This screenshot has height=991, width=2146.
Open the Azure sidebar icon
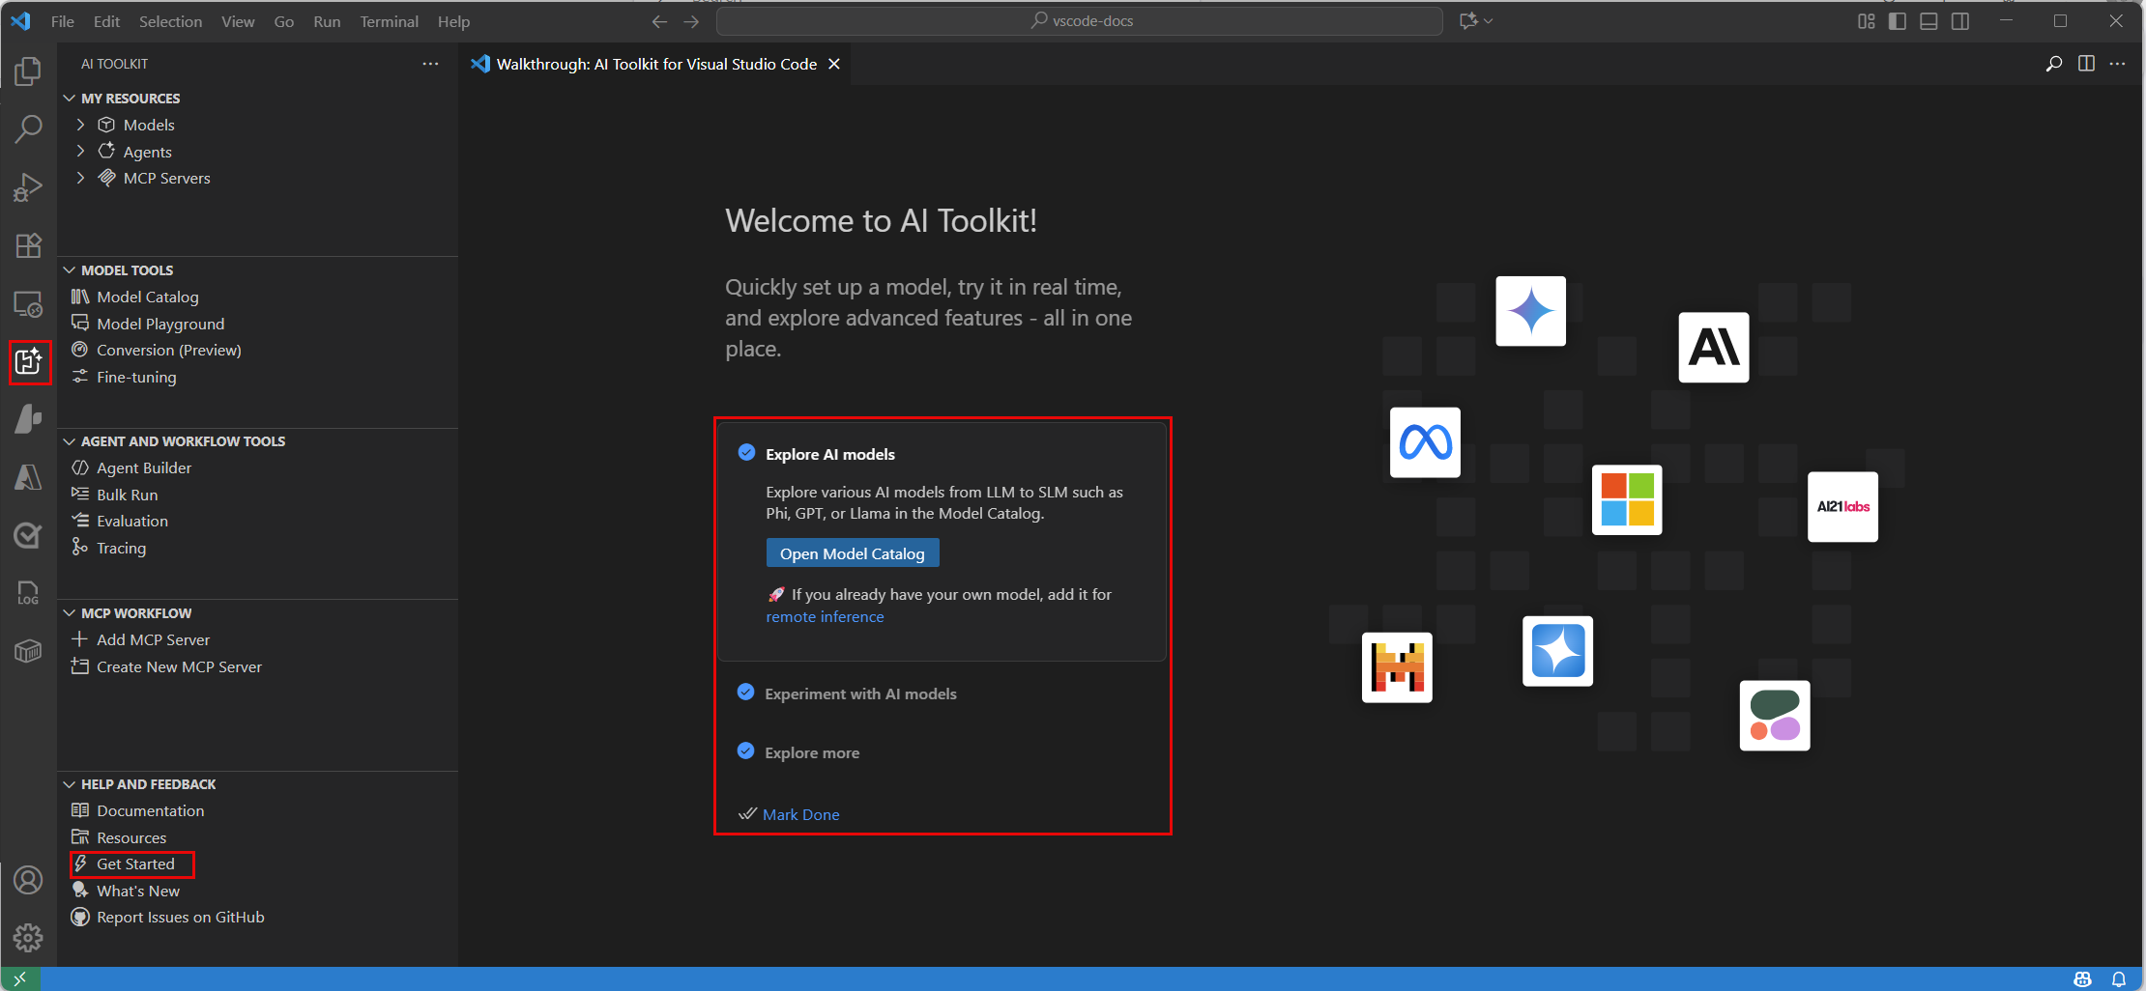point(29,477)
